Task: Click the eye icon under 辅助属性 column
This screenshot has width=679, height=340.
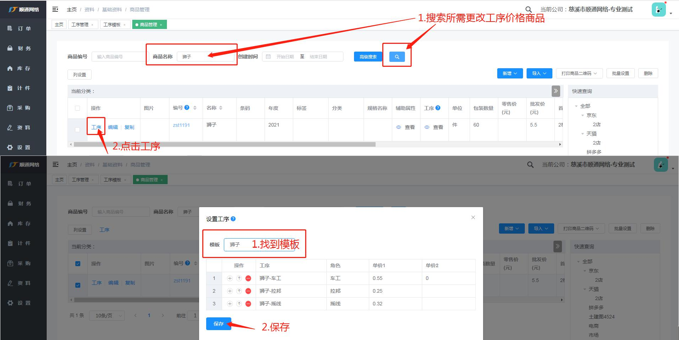Action: point(399,127)
